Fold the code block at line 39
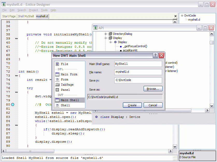The height and width of the screenshot is (162, 217). coord(17,39)
